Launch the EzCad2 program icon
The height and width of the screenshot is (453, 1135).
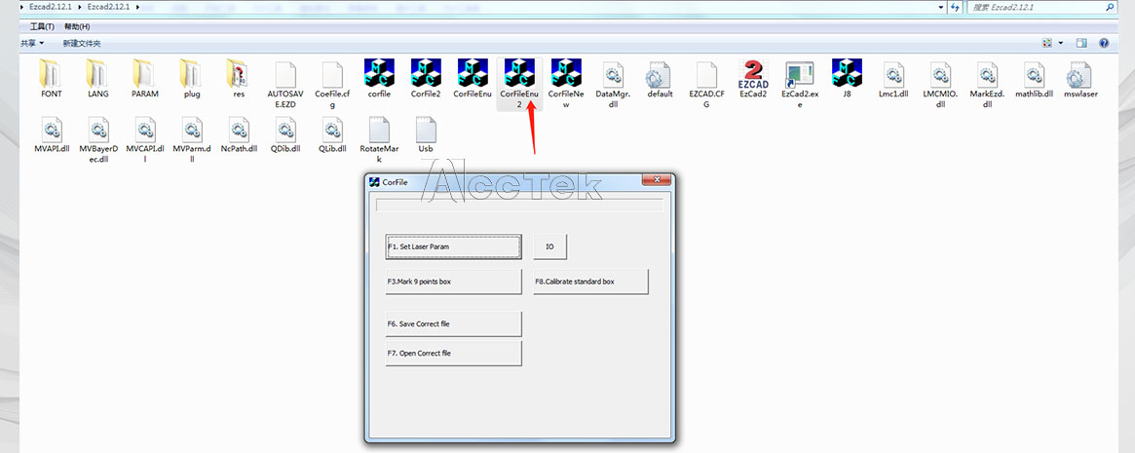coord(753,75)
